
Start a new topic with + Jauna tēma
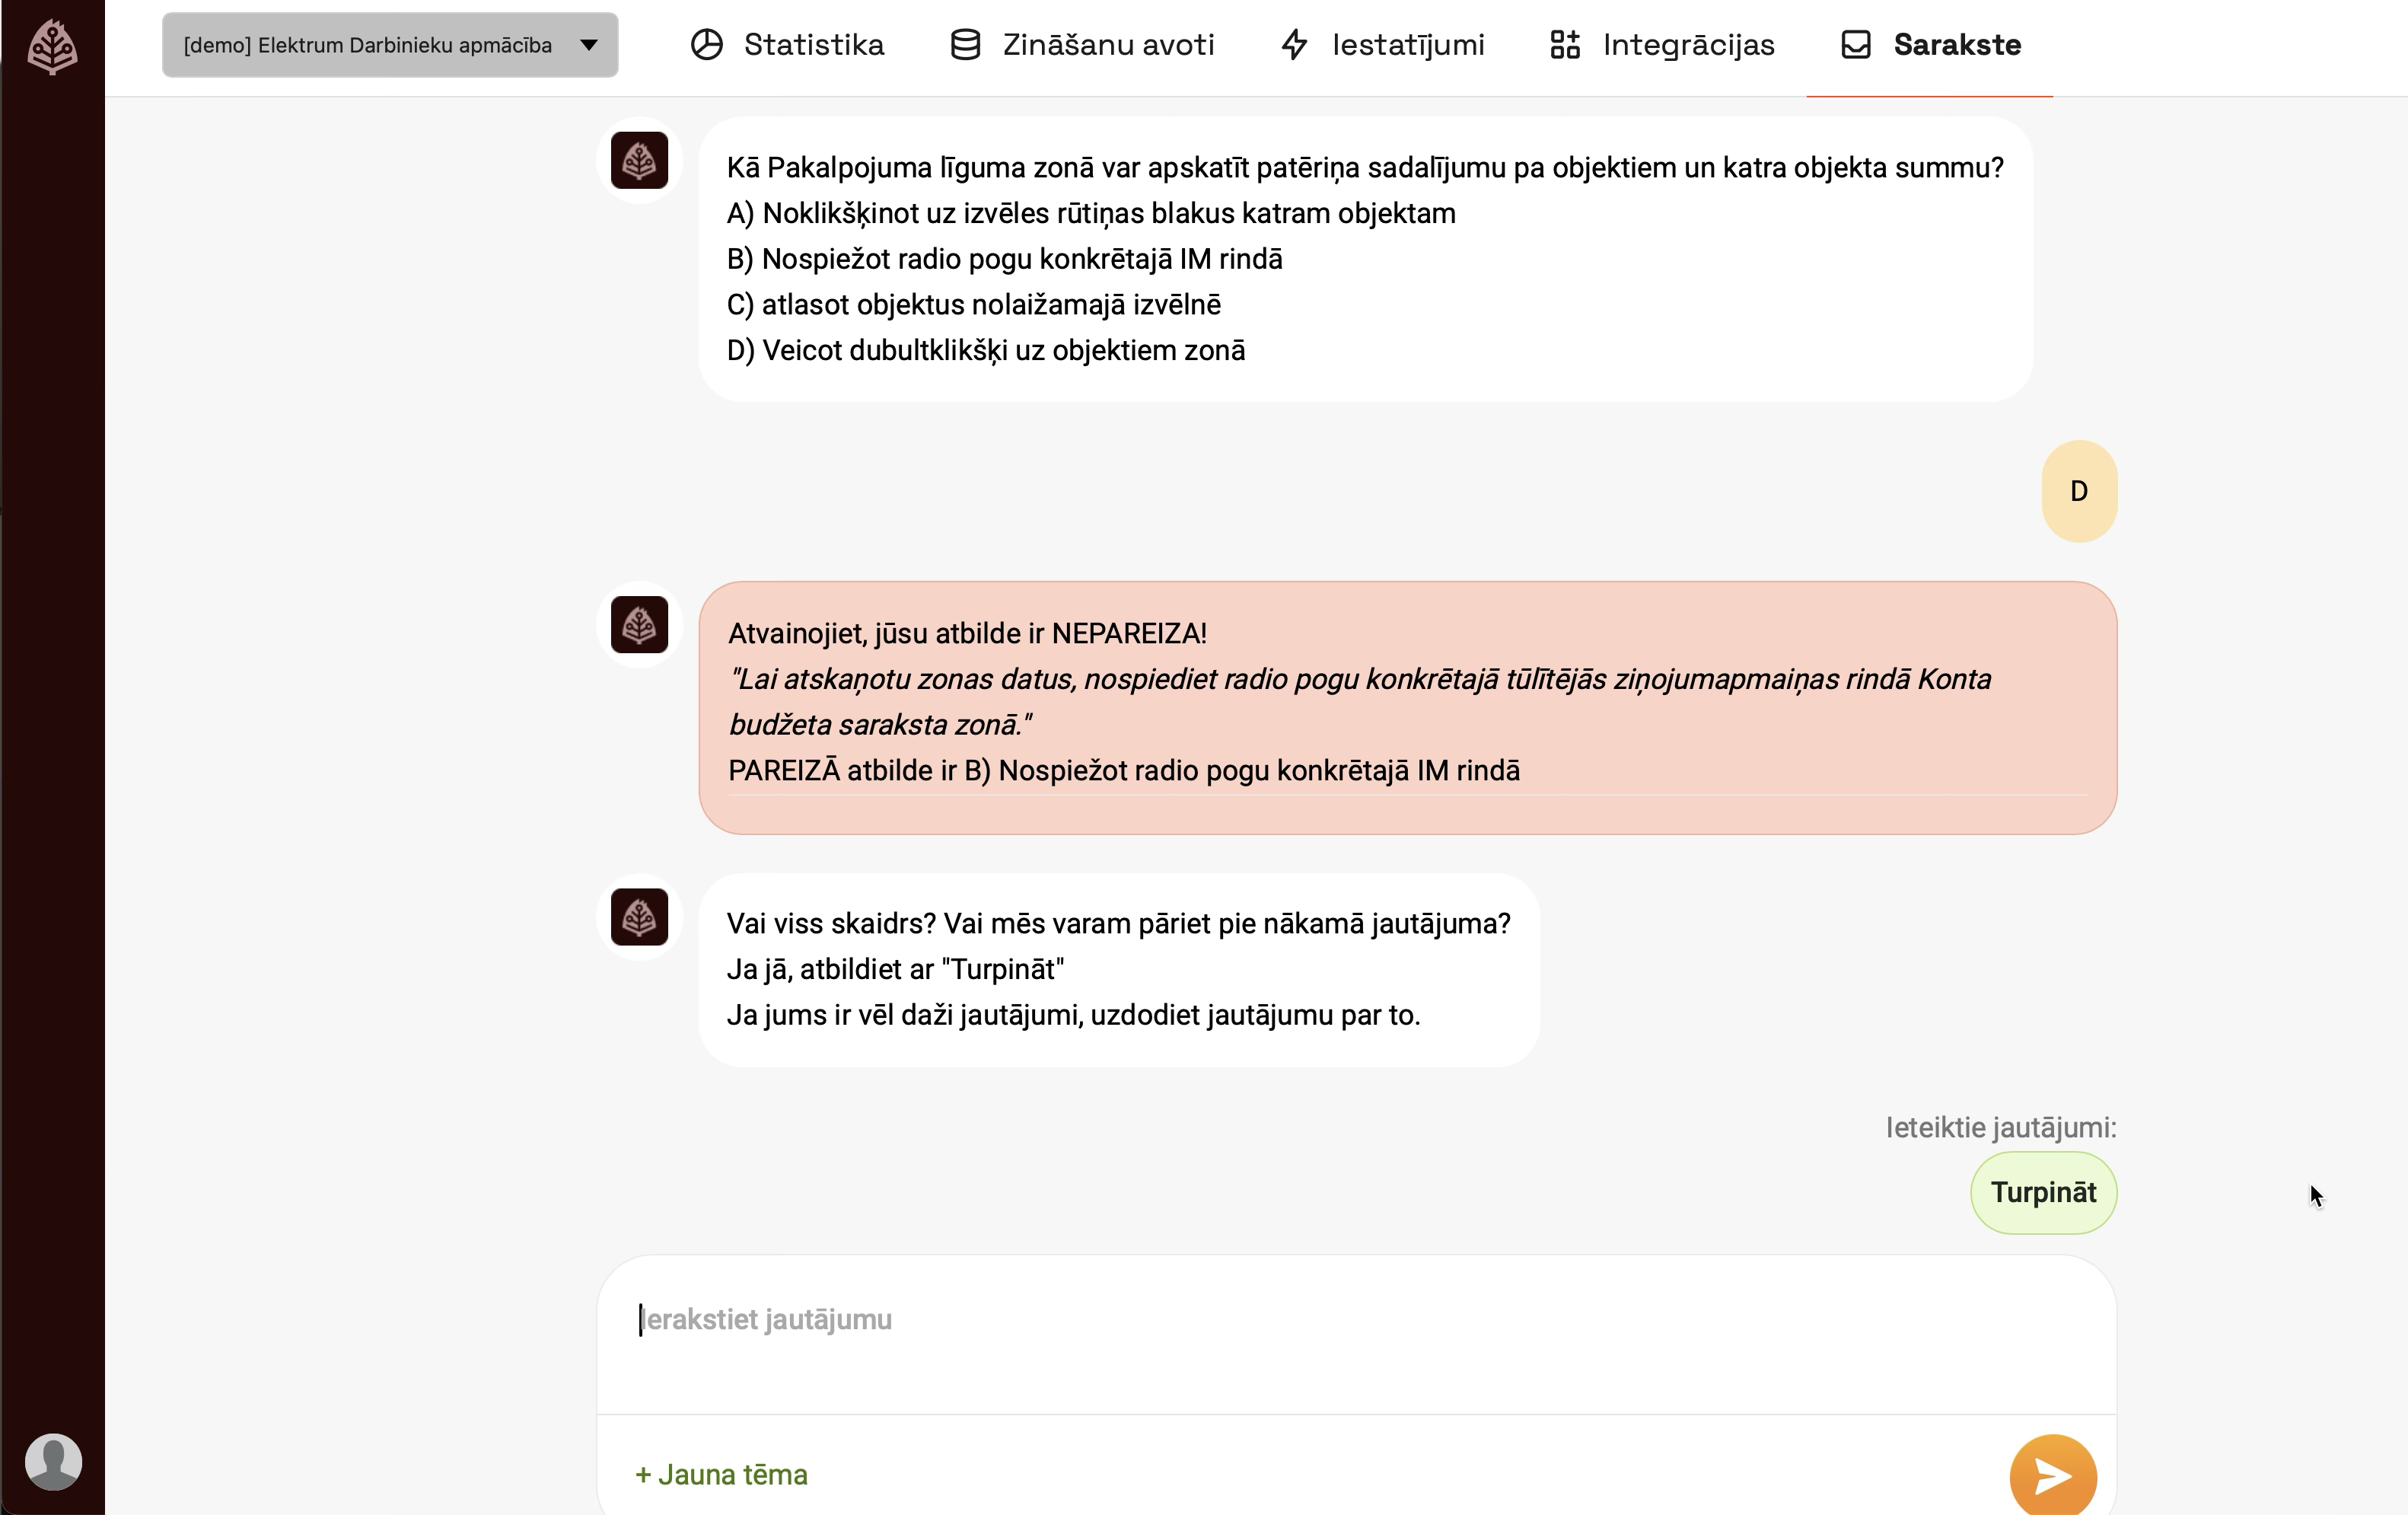[x=721, y=1475]
